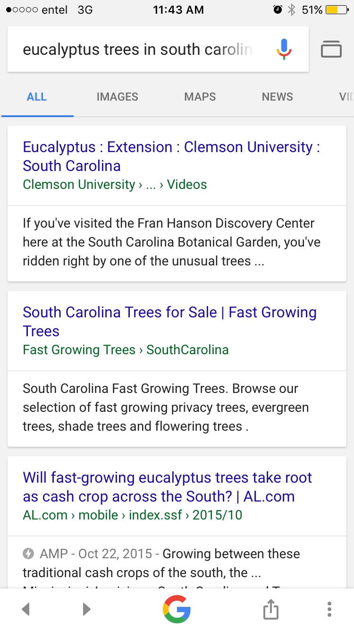Open the tab switcher icon
This screenshot has width=354, height=630.
(331, 49)
